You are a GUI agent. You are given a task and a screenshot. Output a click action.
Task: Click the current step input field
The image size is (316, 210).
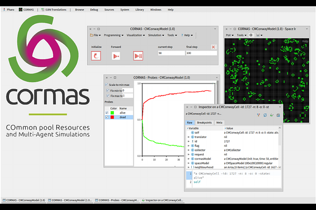(171, 53)
